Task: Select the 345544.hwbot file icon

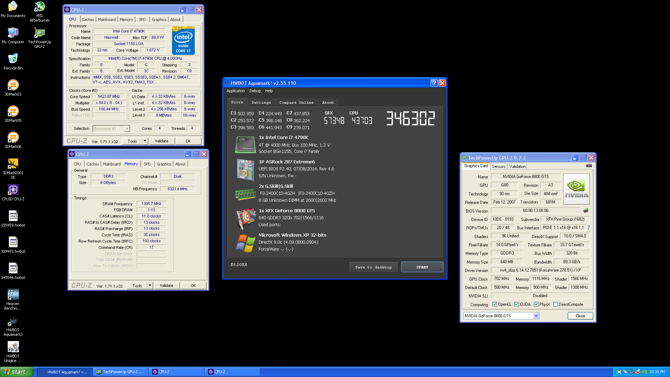Action: [13, 271]
